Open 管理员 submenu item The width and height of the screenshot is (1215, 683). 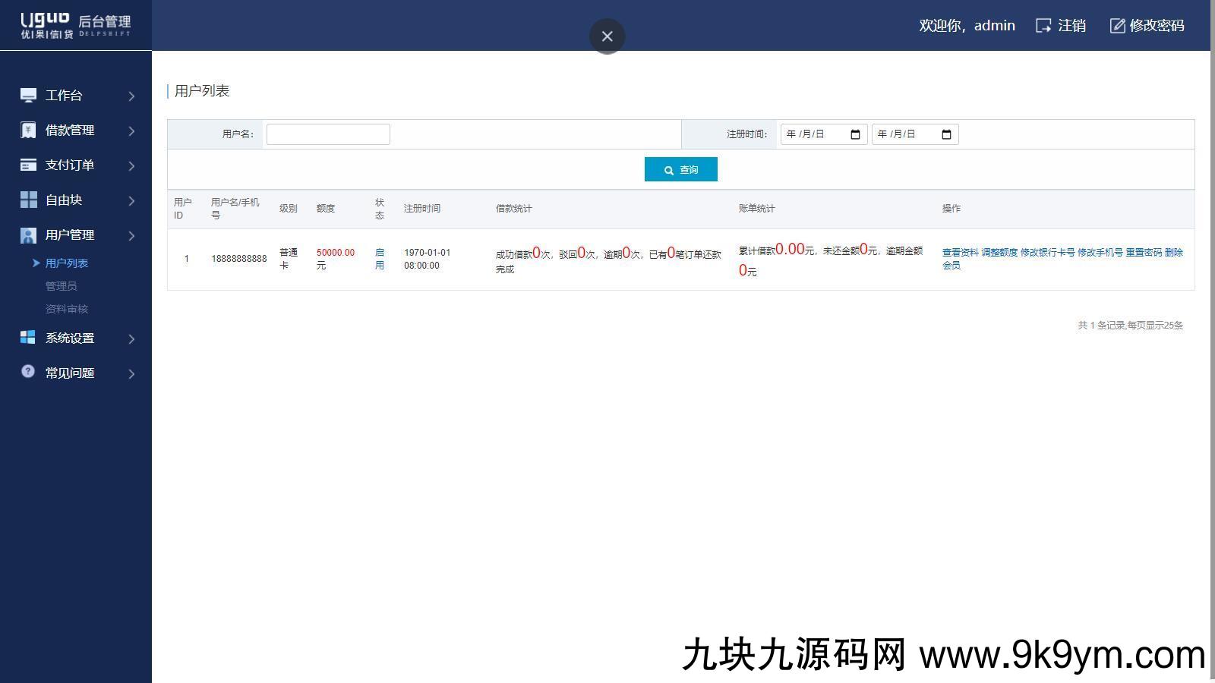pos(61,286)
